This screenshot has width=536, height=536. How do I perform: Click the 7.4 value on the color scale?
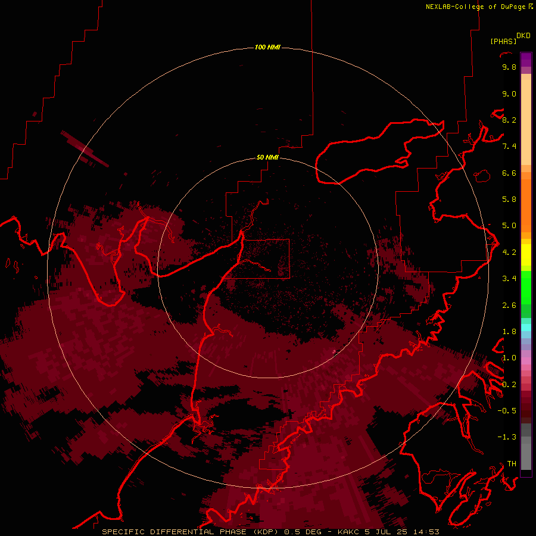pos(509,147)
